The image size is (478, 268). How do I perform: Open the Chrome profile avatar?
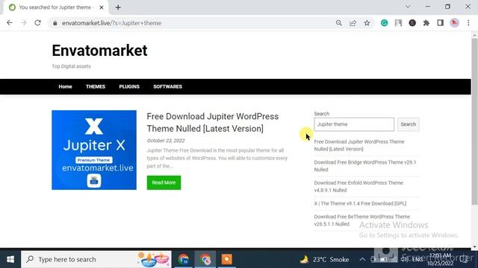(454, 23)
